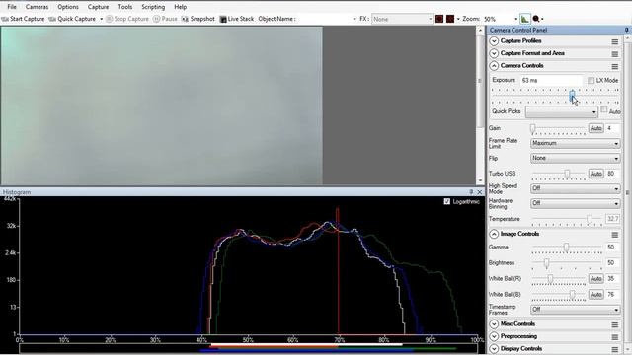Click the black circle toolbar icon
The image size is (632, 355).
[x=536, y=19]
